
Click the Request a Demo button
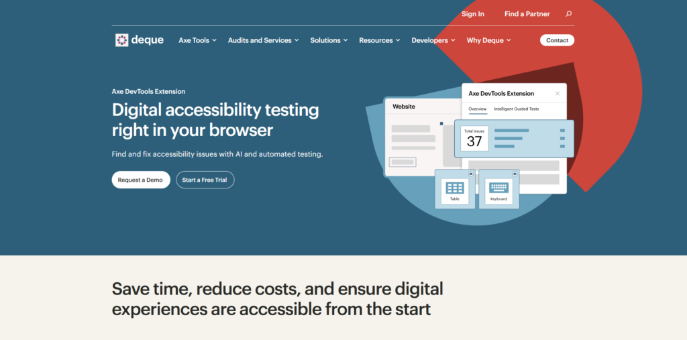click(x=141, y=180)
